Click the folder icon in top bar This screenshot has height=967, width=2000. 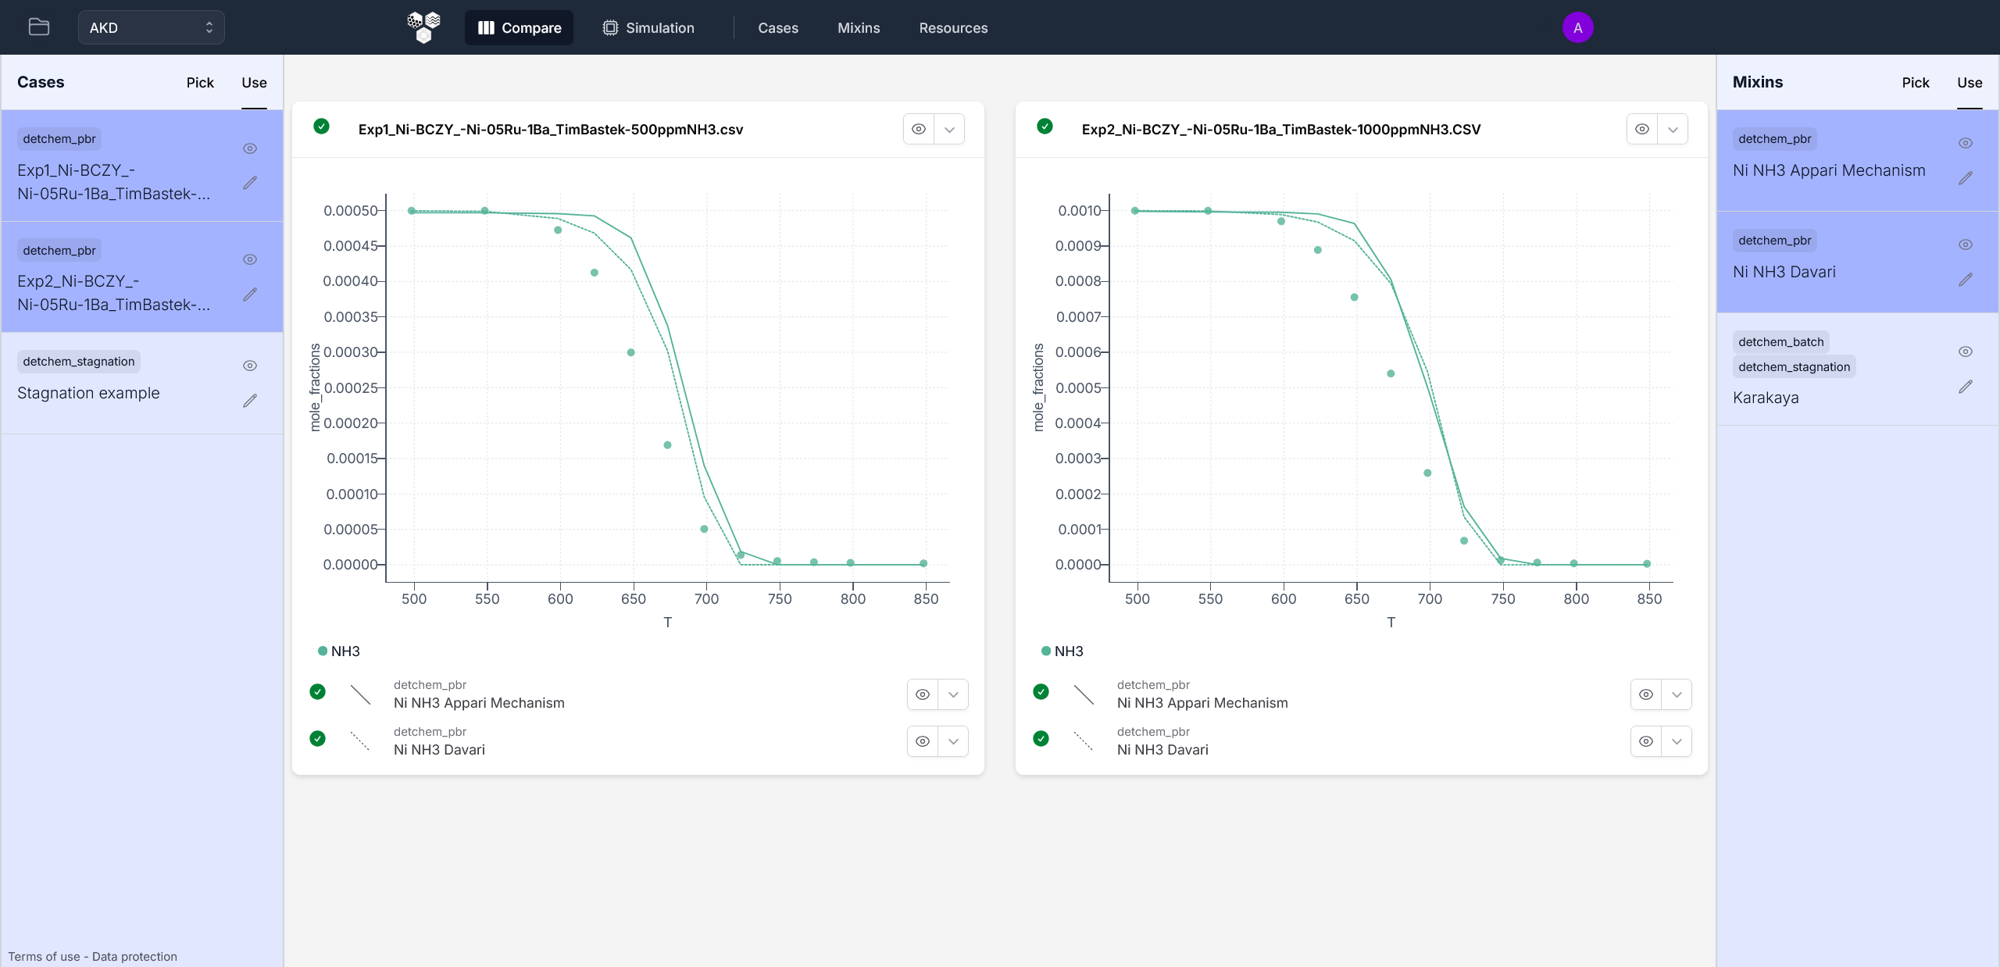pos(39,27)
